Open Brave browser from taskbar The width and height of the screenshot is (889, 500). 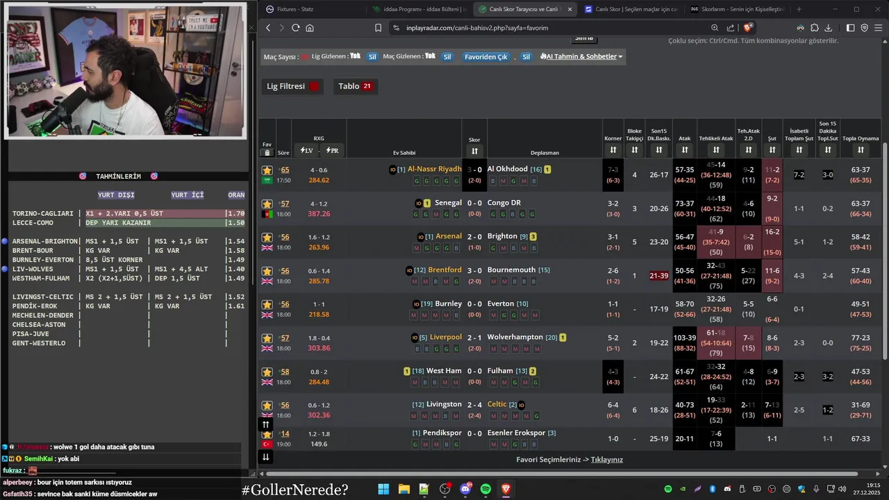click(506, 490)
